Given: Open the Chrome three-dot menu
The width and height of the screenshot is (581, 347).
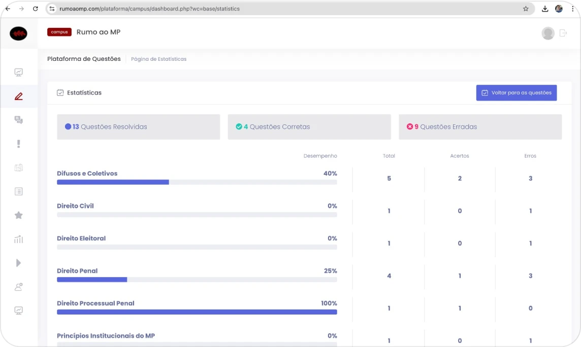Looking at the screenshot, I should 573,9.
